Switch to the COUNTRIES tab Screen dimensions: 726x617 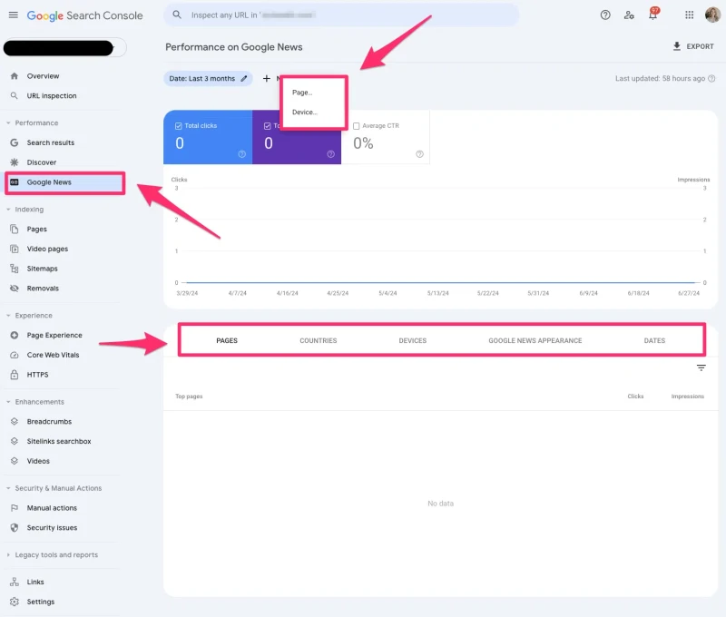pyautogui.click(x=319, y=340)
